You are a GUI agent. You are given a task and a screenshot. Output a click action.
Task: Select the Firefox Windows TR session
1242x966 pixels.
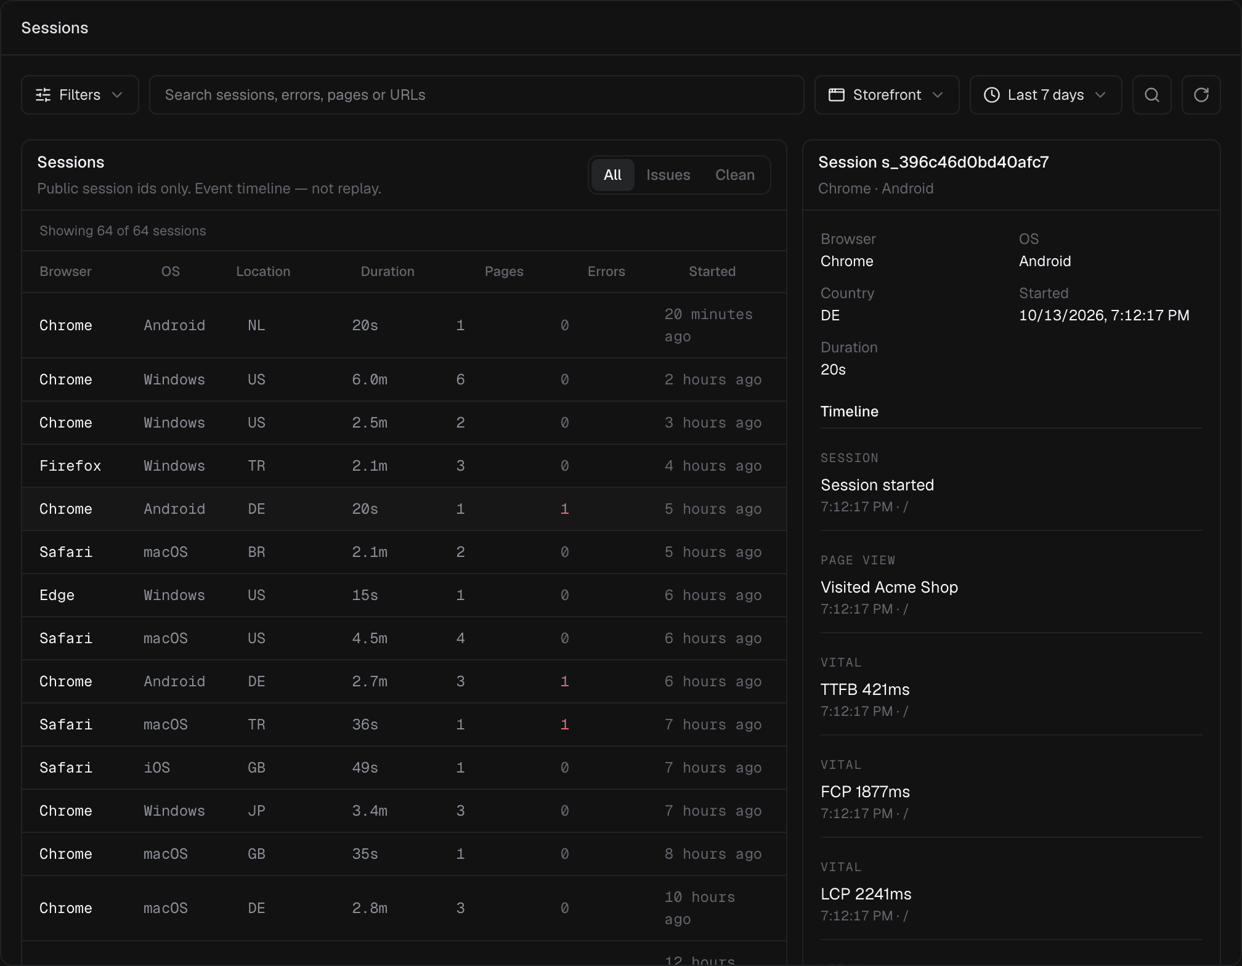404,466
